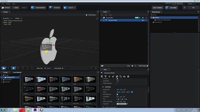
Task: Toggle the Scale lock proportions icon
Action: coord(132,92)
